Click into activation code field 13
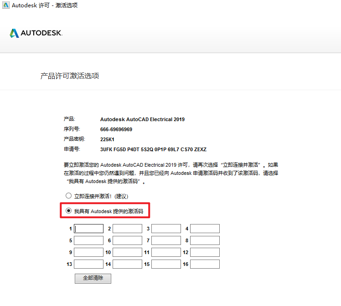The image size is (341, 306). 88,264
